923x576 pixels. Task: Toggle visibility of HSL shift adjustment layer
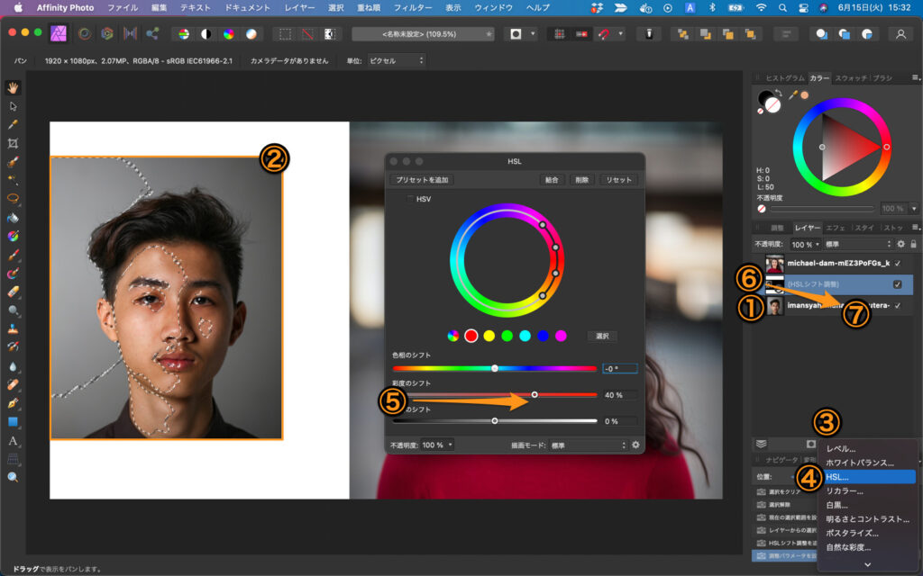897,284
